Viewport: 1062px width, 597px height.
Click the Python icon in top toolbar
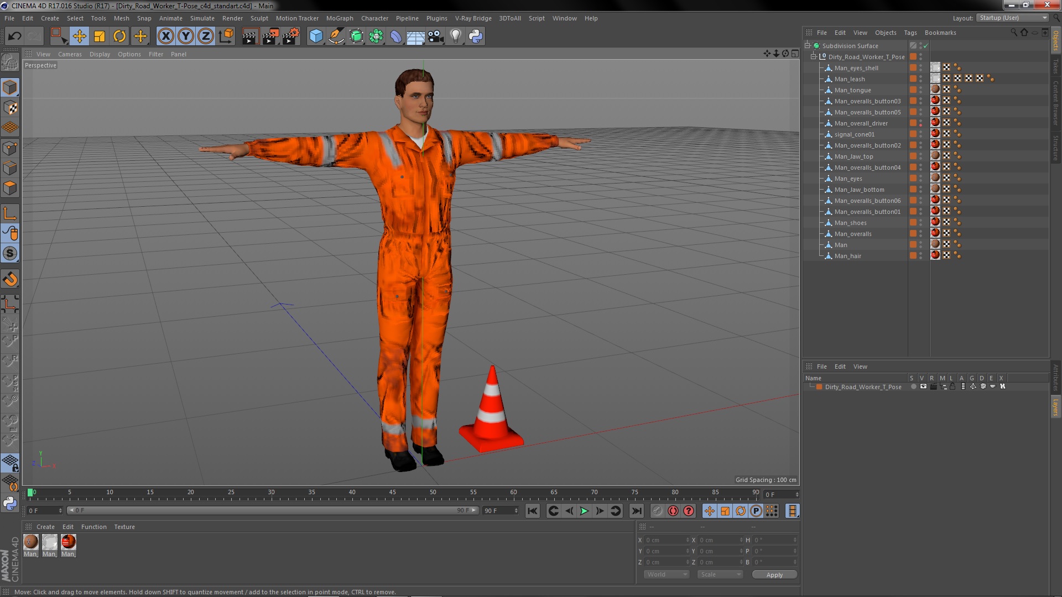pyautogui.click(x=476, y=36)
